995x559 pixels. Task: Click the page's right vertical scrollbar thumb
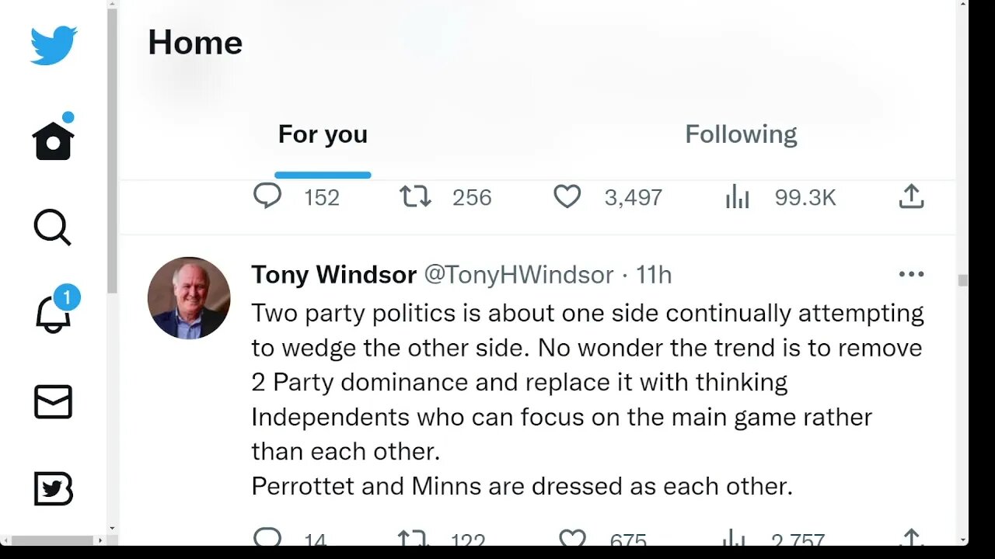click(x=963, y=280)
